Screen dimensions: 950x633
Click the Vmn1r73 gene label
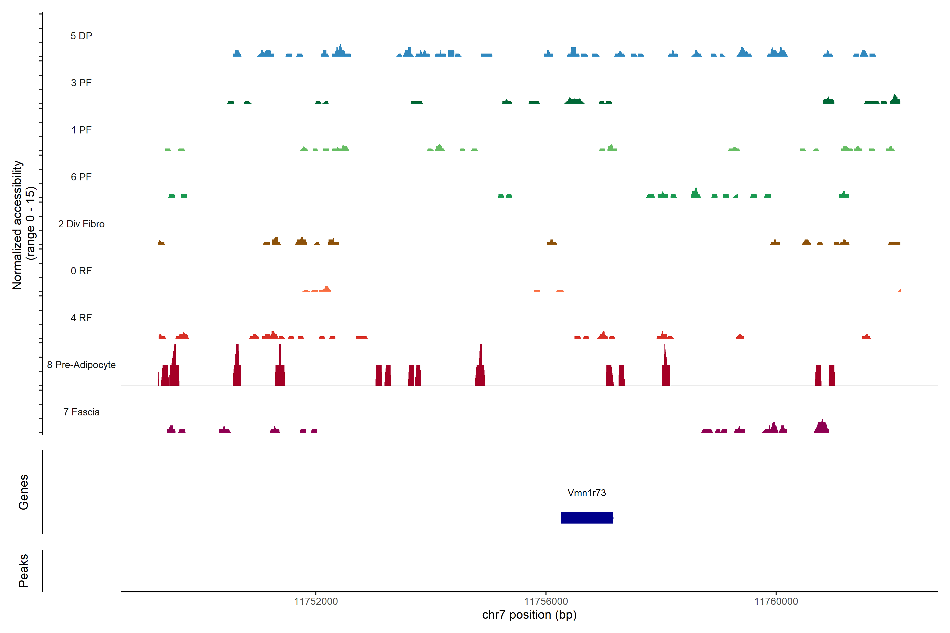(x=586, y=492)
